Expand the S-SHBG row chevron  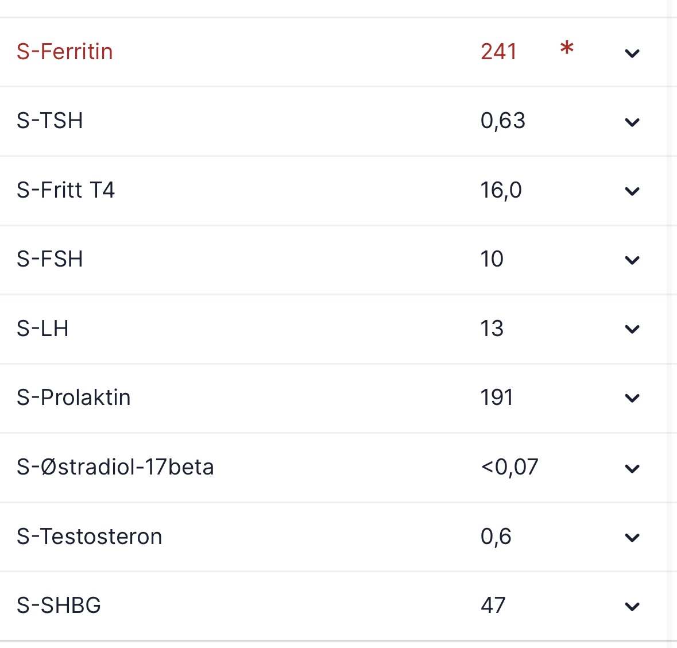(632, 607)
